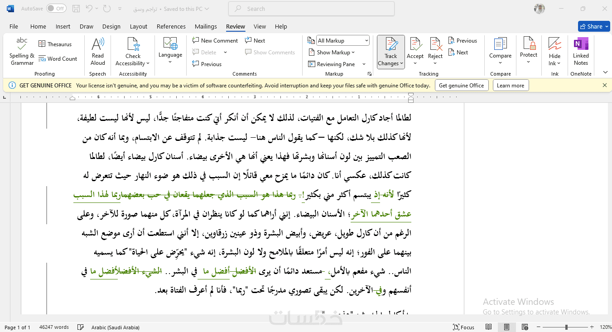Switch to the Home tab

38,26
